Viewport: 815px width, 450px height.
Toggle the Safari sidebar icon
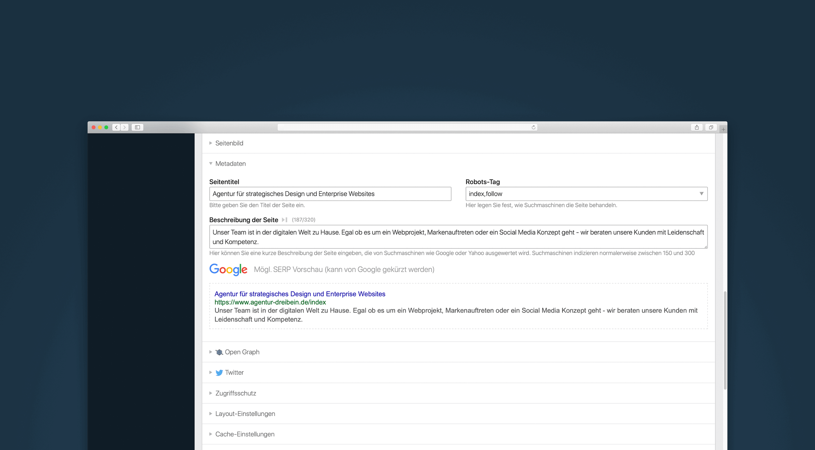137,127
